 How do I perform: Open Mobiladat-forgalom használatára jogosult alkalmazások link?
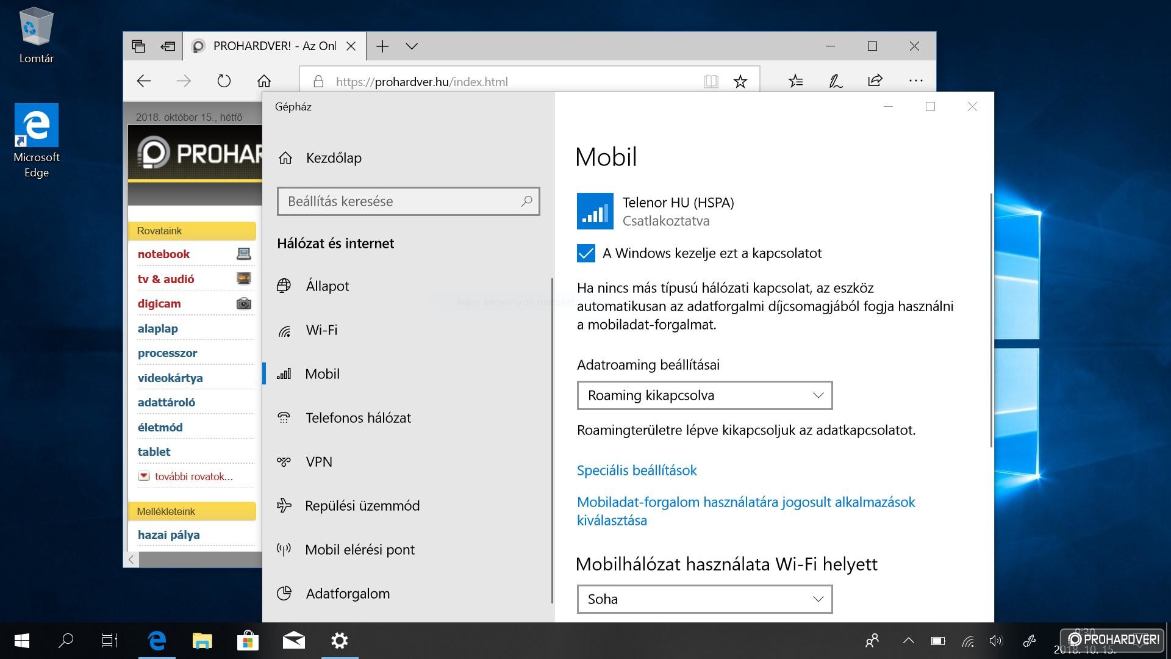click(x=746, y=511)
